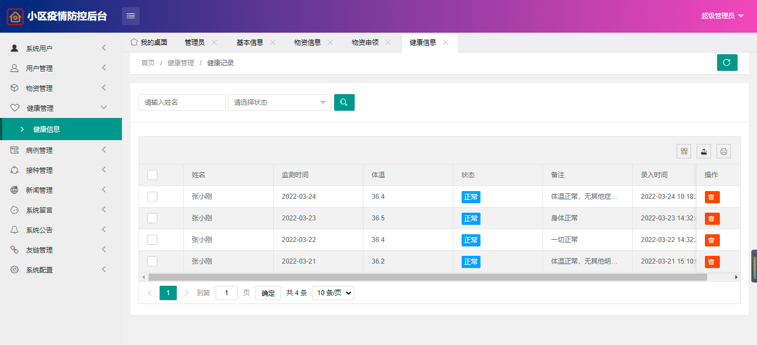Screen dimensions: 757x345
Task: Delete the 2022-03-21 health record
Action: pos(712,262)
